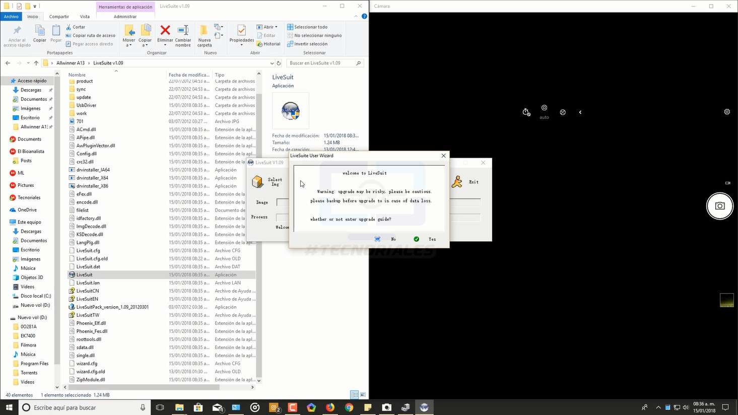This screenshot has height=415, width=738.
Task: Click Yes in LiveSuite wizard
Action: [x=425, y=239]
